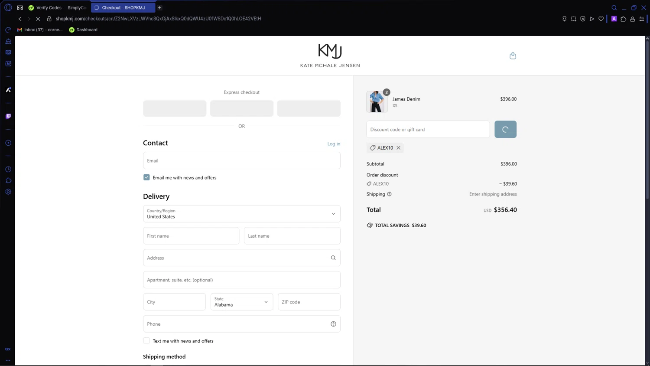Click the heart bookmark icon in toolbar
This screenshot has width=650, height=366.
(x=601, y=19)
